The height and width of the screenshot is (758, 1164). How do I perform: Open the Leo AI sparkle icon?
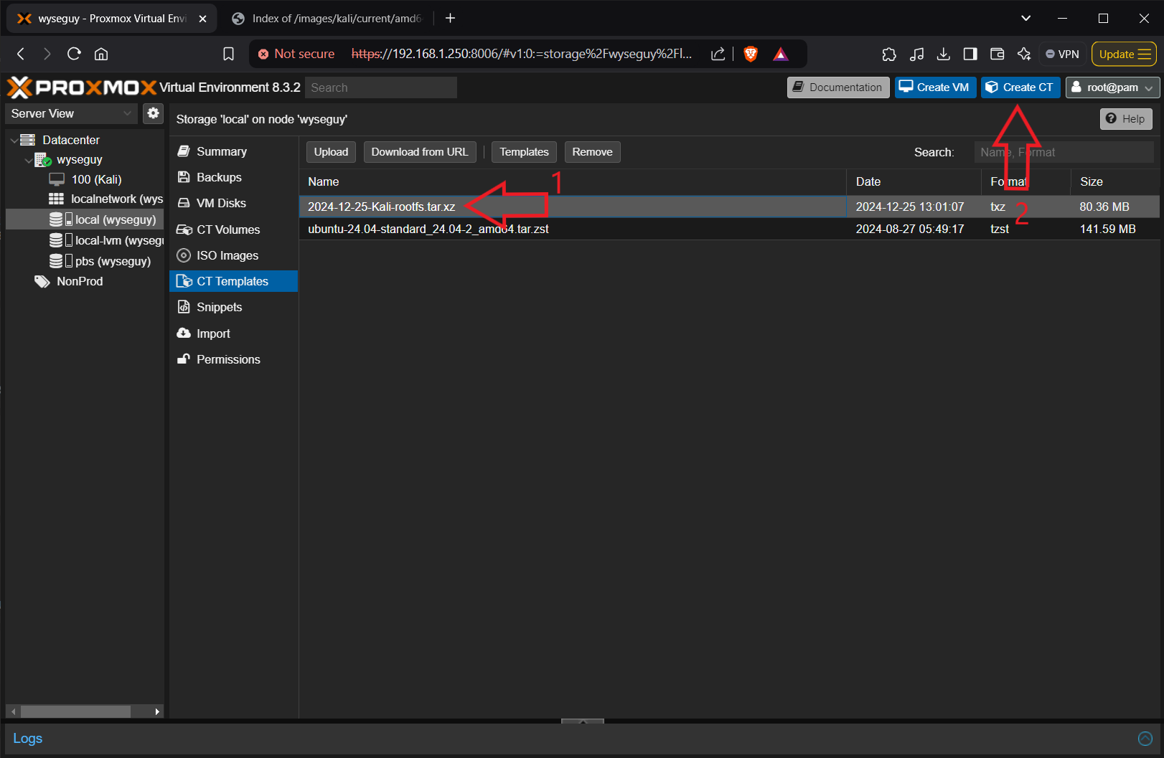1024,54
